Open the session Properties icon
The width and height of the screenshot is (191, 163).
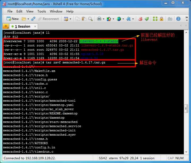click(x=66, y=19)
